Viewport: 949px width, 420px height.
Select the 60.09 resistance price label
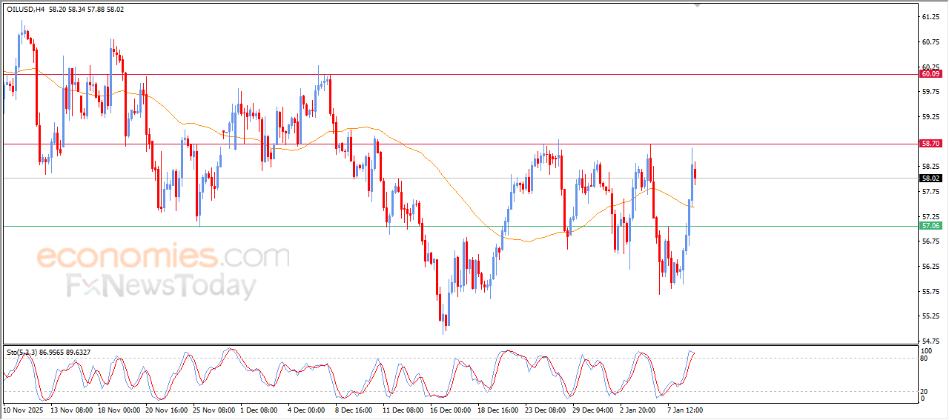click(930, 74)
